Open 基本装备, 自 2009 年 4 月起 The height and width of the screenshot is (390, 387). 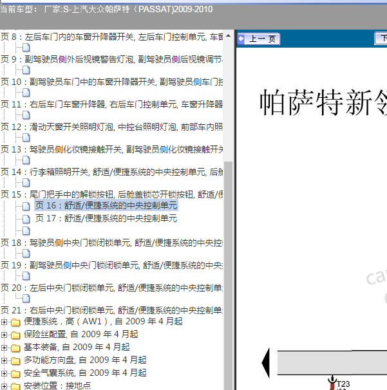click(77, 347)
